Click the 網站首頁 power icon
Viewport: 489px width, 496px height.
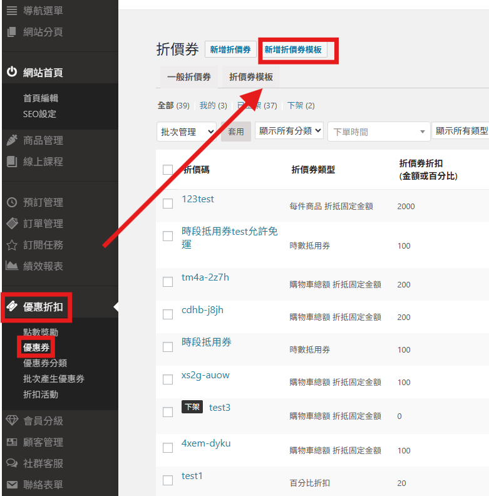coord(11,72)
